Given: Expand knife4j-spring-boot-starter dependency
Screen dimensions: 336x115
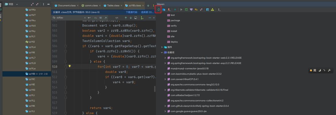Looking at the screenshot, I should click(165, 106).
